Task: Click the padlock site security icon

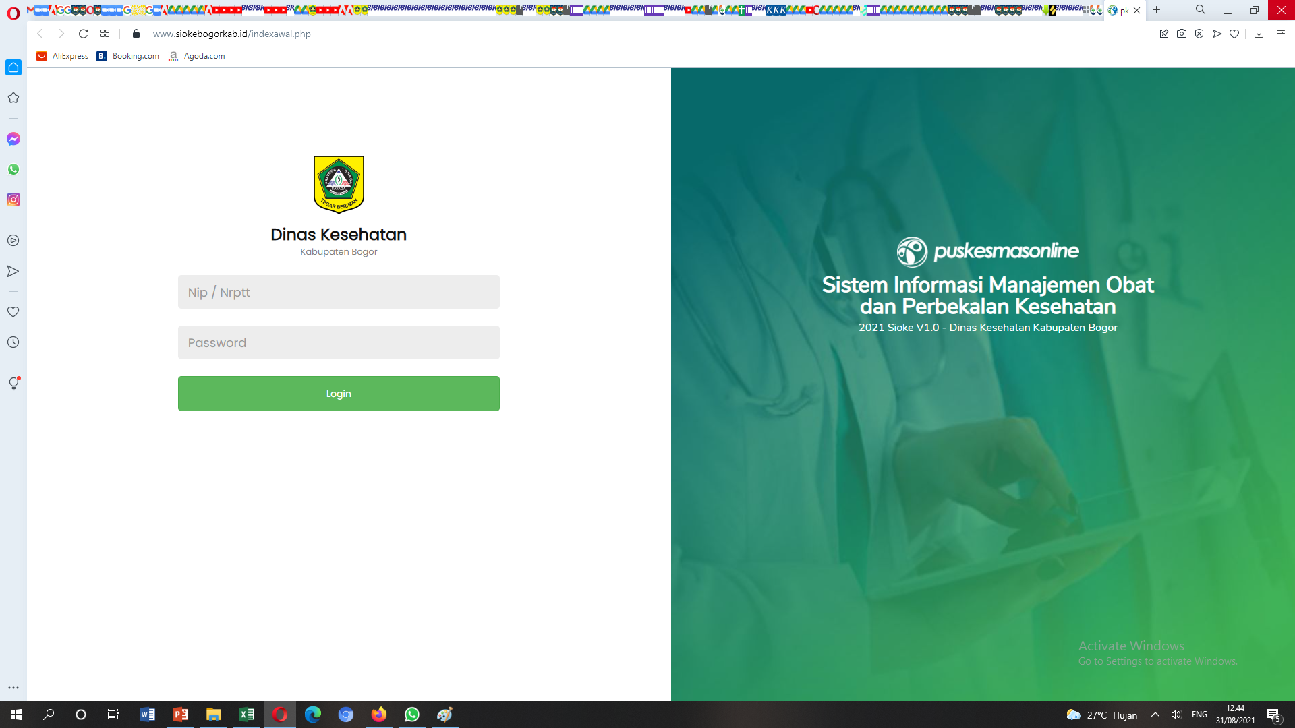Action: pos(136,34)
